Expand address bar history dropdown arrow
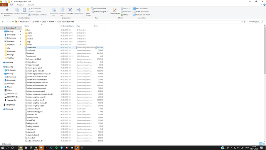Viewport: 266px width, 150px height. [242, 22]
